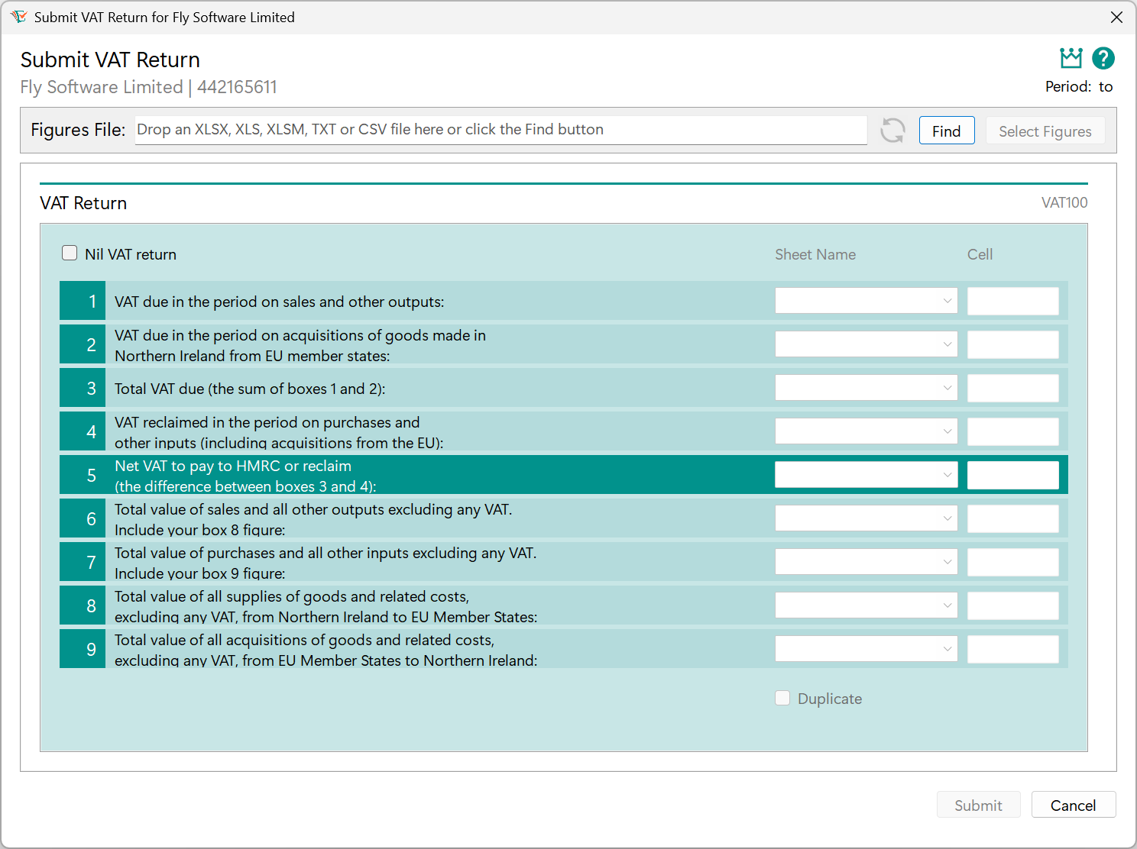1137x849 pixels.
Task: Click the refresh icon beside the Figures File field
Action: tap(892, 131)
